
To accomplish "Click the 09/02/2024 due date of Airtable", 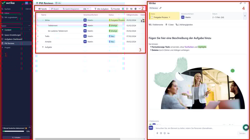I will [x=131, y=42].
